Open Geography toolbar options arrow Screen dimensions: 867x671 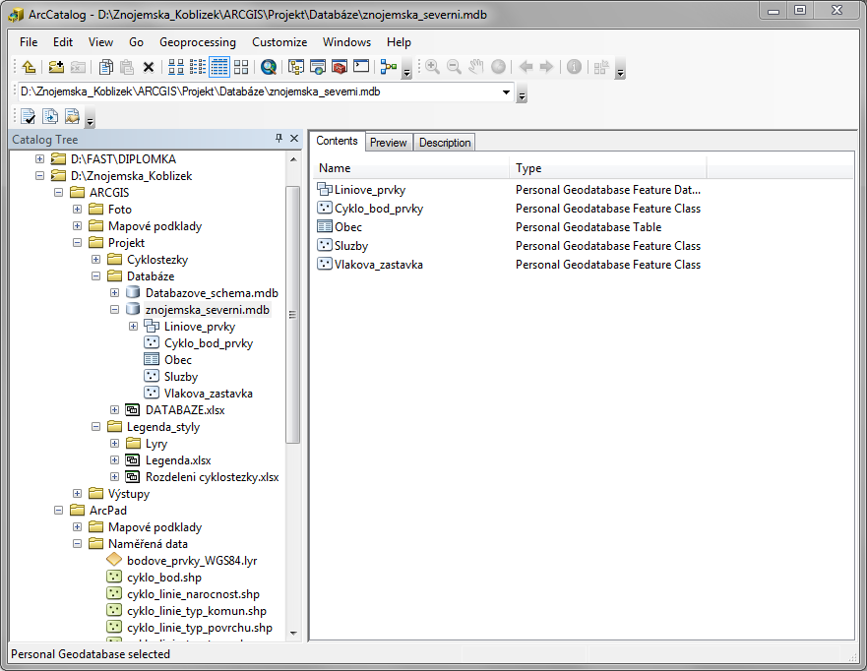[x=620, y=70]
